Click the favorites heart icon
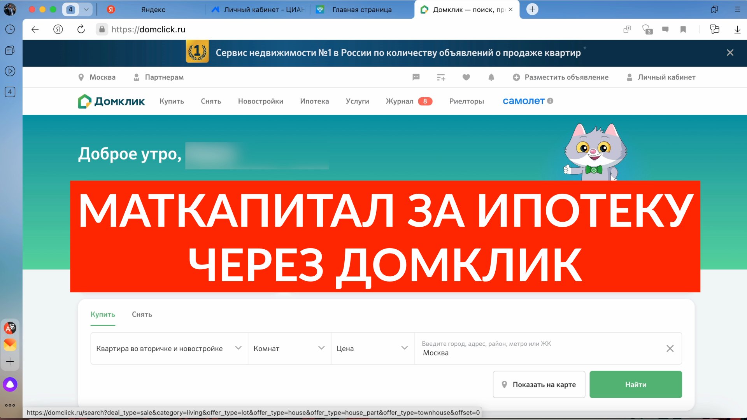The width and height of the screenshot is (747, 420). click(466, 77)
